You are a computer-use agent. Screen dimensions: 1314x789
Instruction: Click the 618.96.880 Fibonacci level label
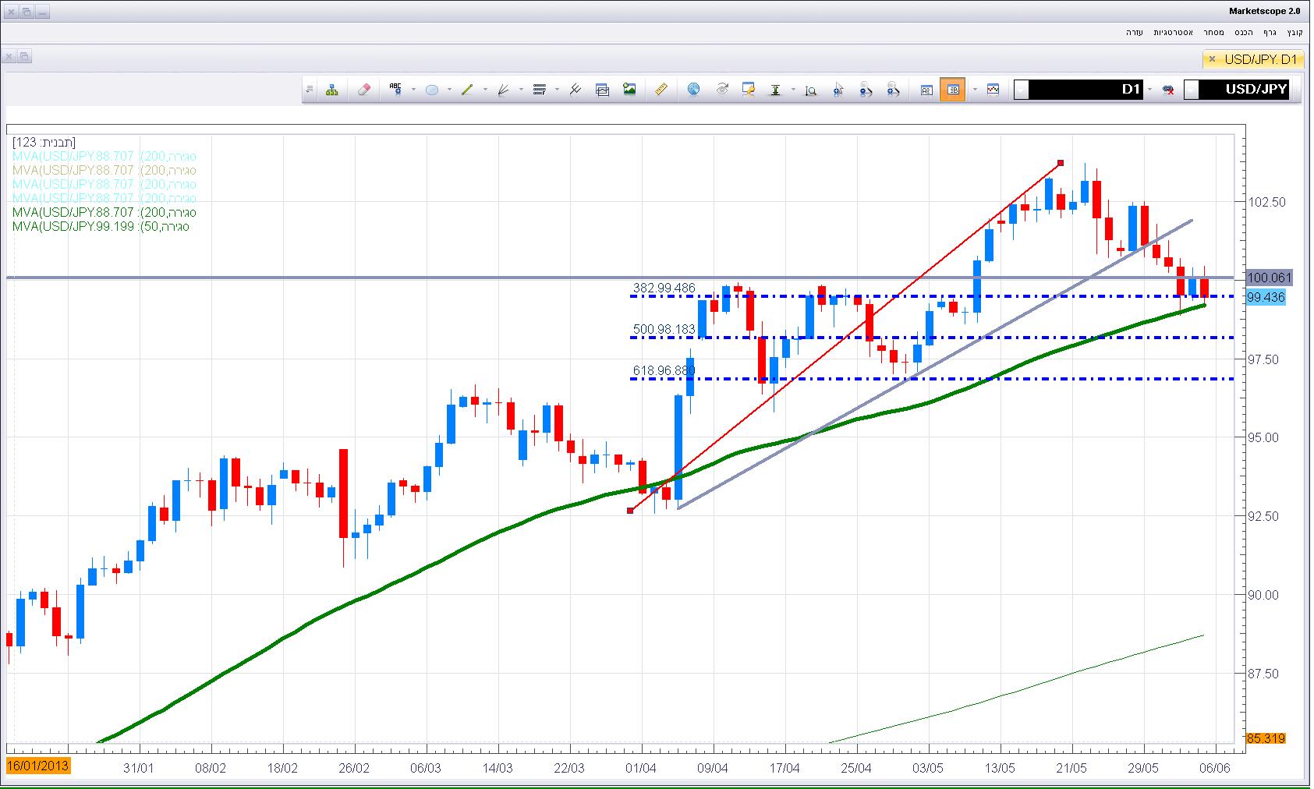tap(664, 370)
